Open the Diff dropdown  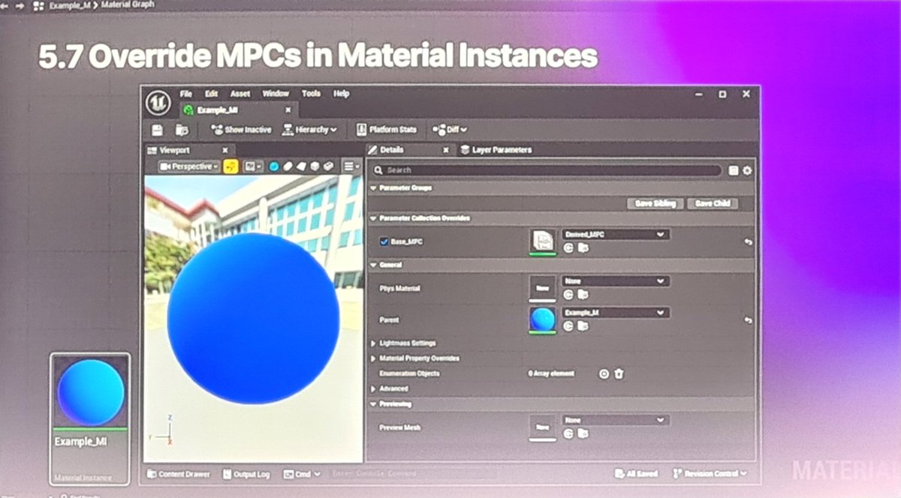click(x=450, y=130)
